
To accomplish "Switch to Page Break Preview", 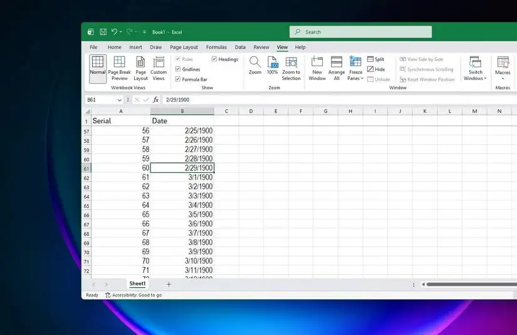I will [x=119, y=68].
